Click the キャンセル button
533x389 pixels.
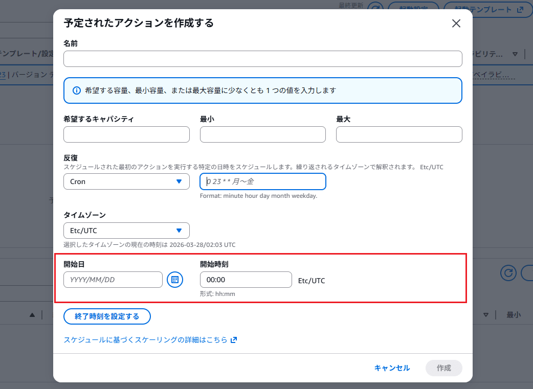(x=392, y=368)
